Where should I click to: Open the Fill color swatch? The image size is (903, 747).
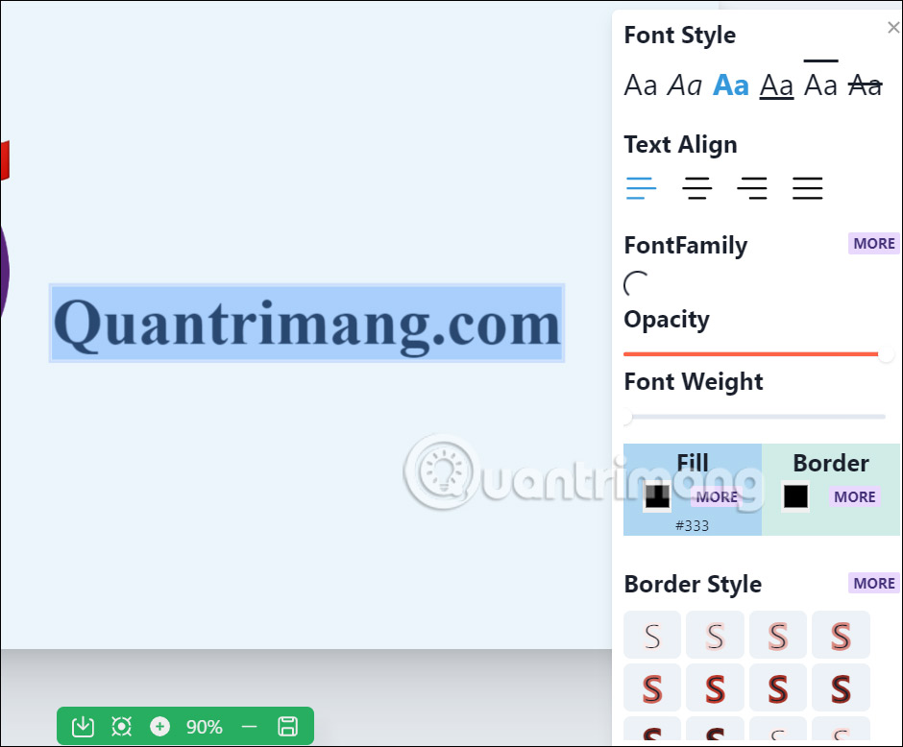[657, 496]
